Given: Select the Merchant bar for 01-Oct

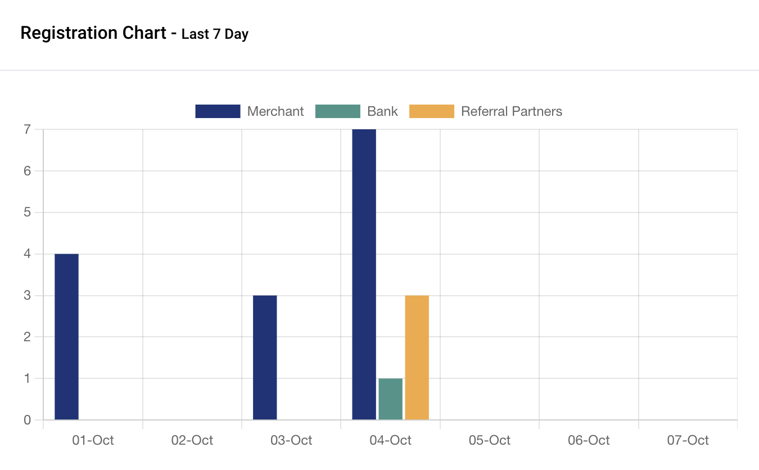Looking at the screenshot, I should (66, 337).
